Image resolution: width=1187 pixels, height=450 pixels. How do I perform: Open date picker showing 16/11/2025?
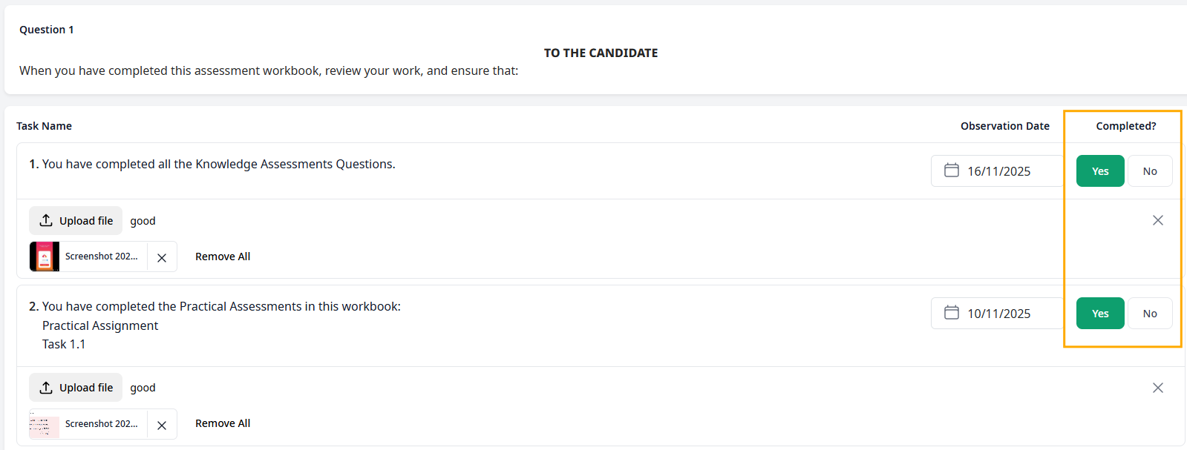pyautogui.click(x=998, y=171)
